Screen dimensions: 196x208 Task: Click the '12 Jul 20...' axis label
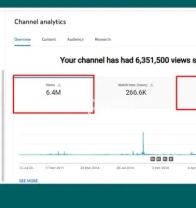click(x=27, y=168)
